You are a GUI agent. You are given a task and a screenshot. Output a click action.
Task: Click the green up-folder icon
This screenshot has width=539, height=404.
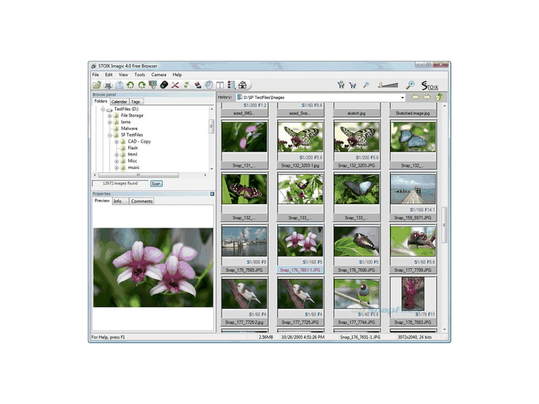coord(439,97)
